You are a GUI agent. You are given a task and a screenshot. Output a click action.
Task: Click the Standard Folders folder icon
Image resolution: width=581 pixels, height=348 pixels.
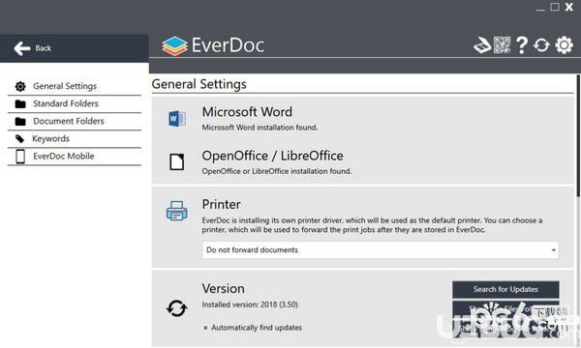click(x=20, y=104)
